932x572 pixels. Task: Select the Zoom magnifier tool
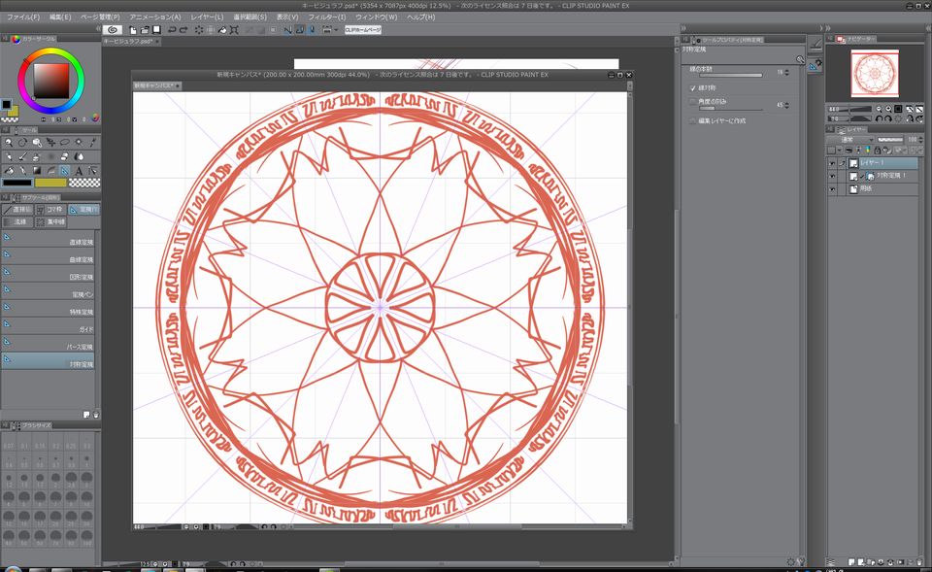(9, 143)
